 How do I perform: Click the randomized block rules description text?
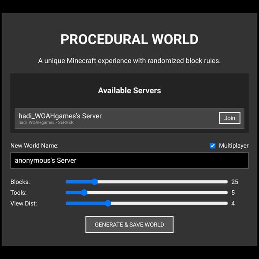(129, 61)
